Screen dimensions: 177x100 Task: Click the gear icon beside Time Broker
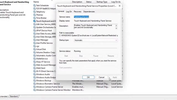[x=34, y=18]
